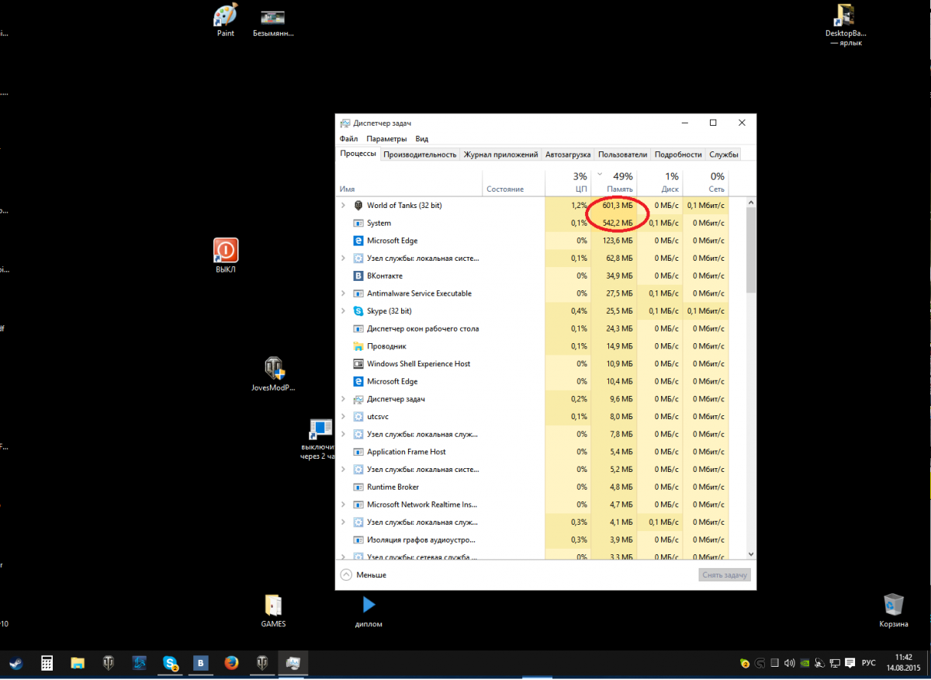Launch Calculator from the taskbar
Image resolution: width=931 pixels, height=680 pixels.
tap(47, 664)
